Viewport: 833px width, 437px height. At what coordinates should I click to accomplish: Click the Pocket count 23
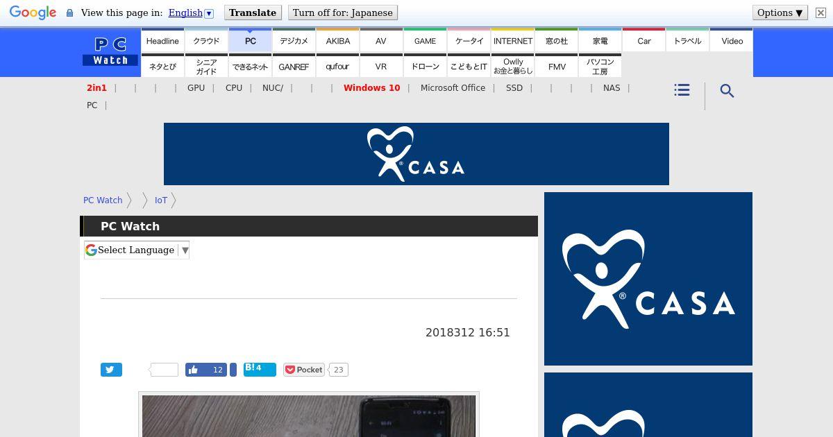(338, 370)
